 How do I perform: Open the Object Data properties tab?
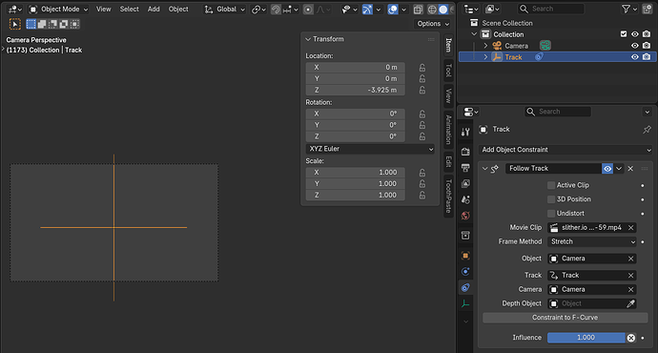point(465,303)
